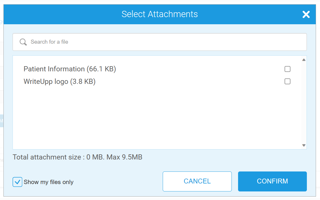Click the 66.1 KB file size text
The image size is (320, 200).
(101, 69)
